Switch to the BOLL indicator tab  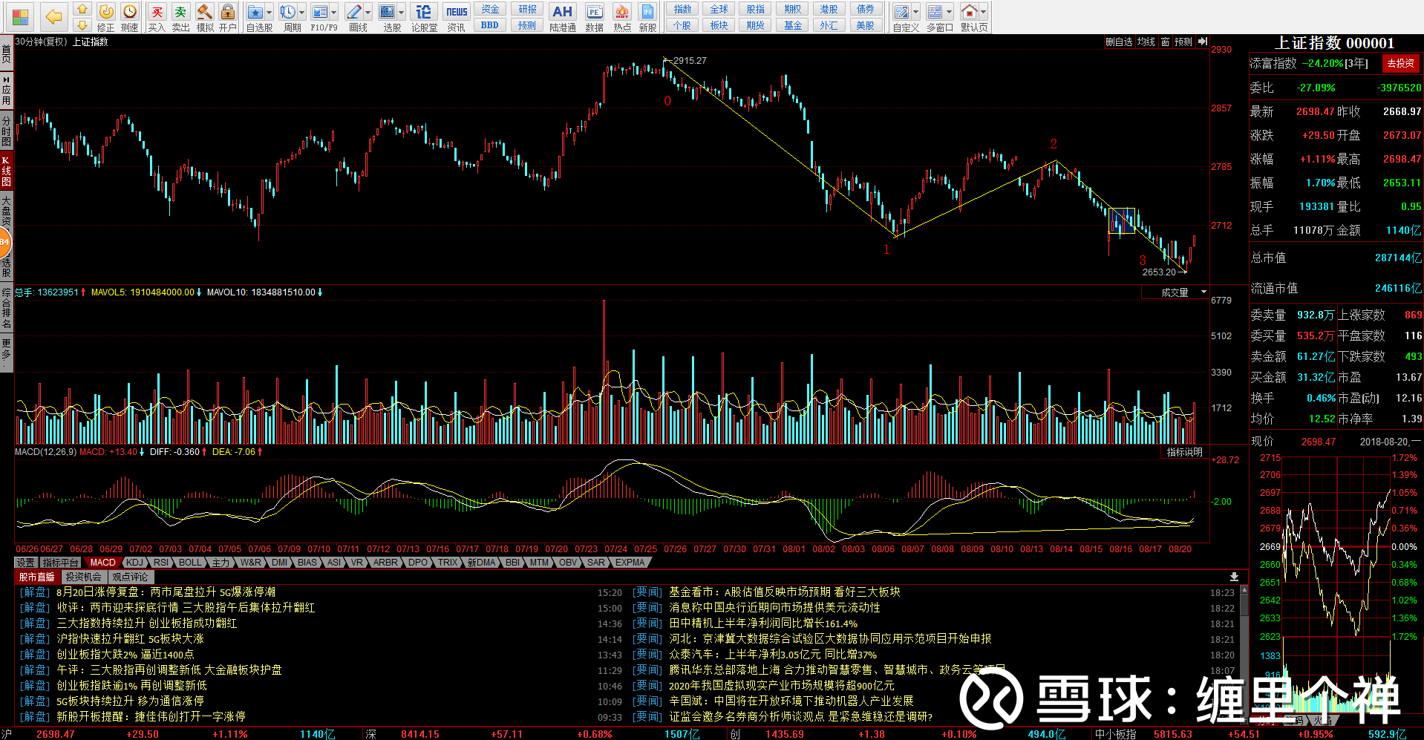click(x=190, y=563)
